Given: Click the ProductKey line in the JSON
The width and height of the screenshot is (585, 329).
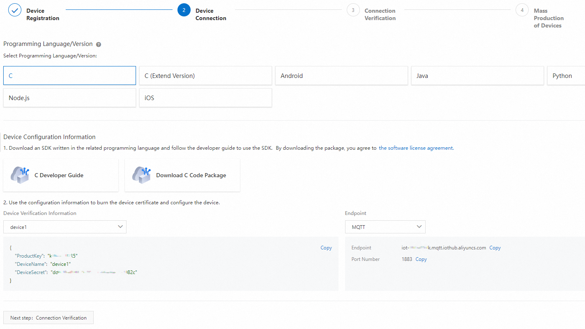Looking at the screenshot, I should tap(46, 256).
